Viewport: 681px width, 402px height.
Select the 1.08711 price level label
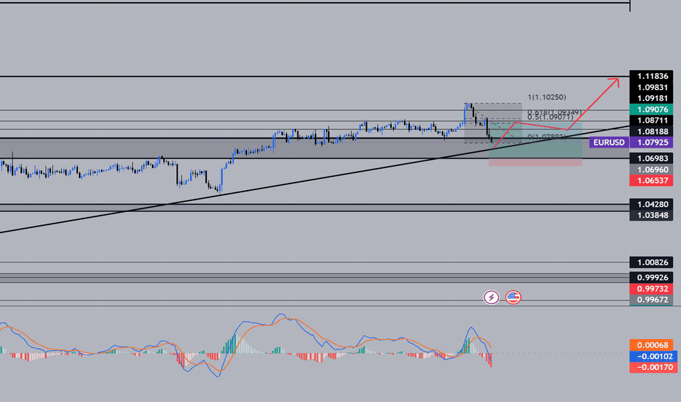(651, 120)
